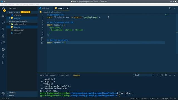This screenshot has height=100, width=178.
Task: Maximize the panel with up chevron
Action: pyautogui.click(x=170, y=75)
